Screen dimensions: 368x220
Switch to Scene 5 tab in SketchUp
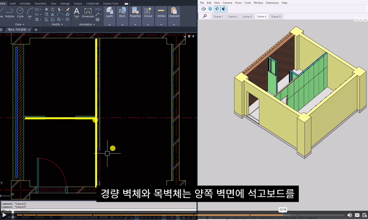pyautogui.click(x=276, y=16)
